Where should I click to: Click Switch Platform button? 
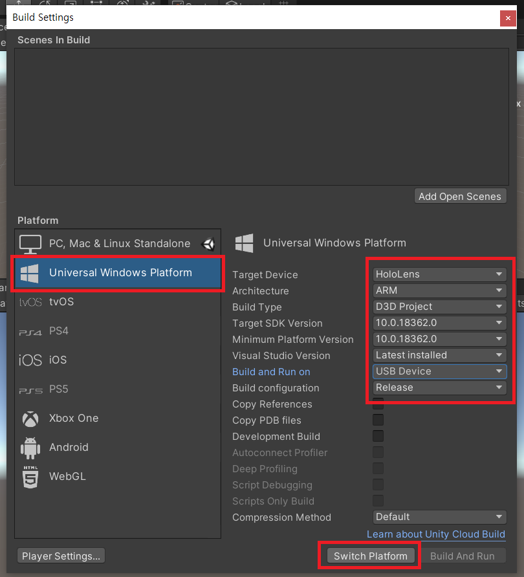371,556
